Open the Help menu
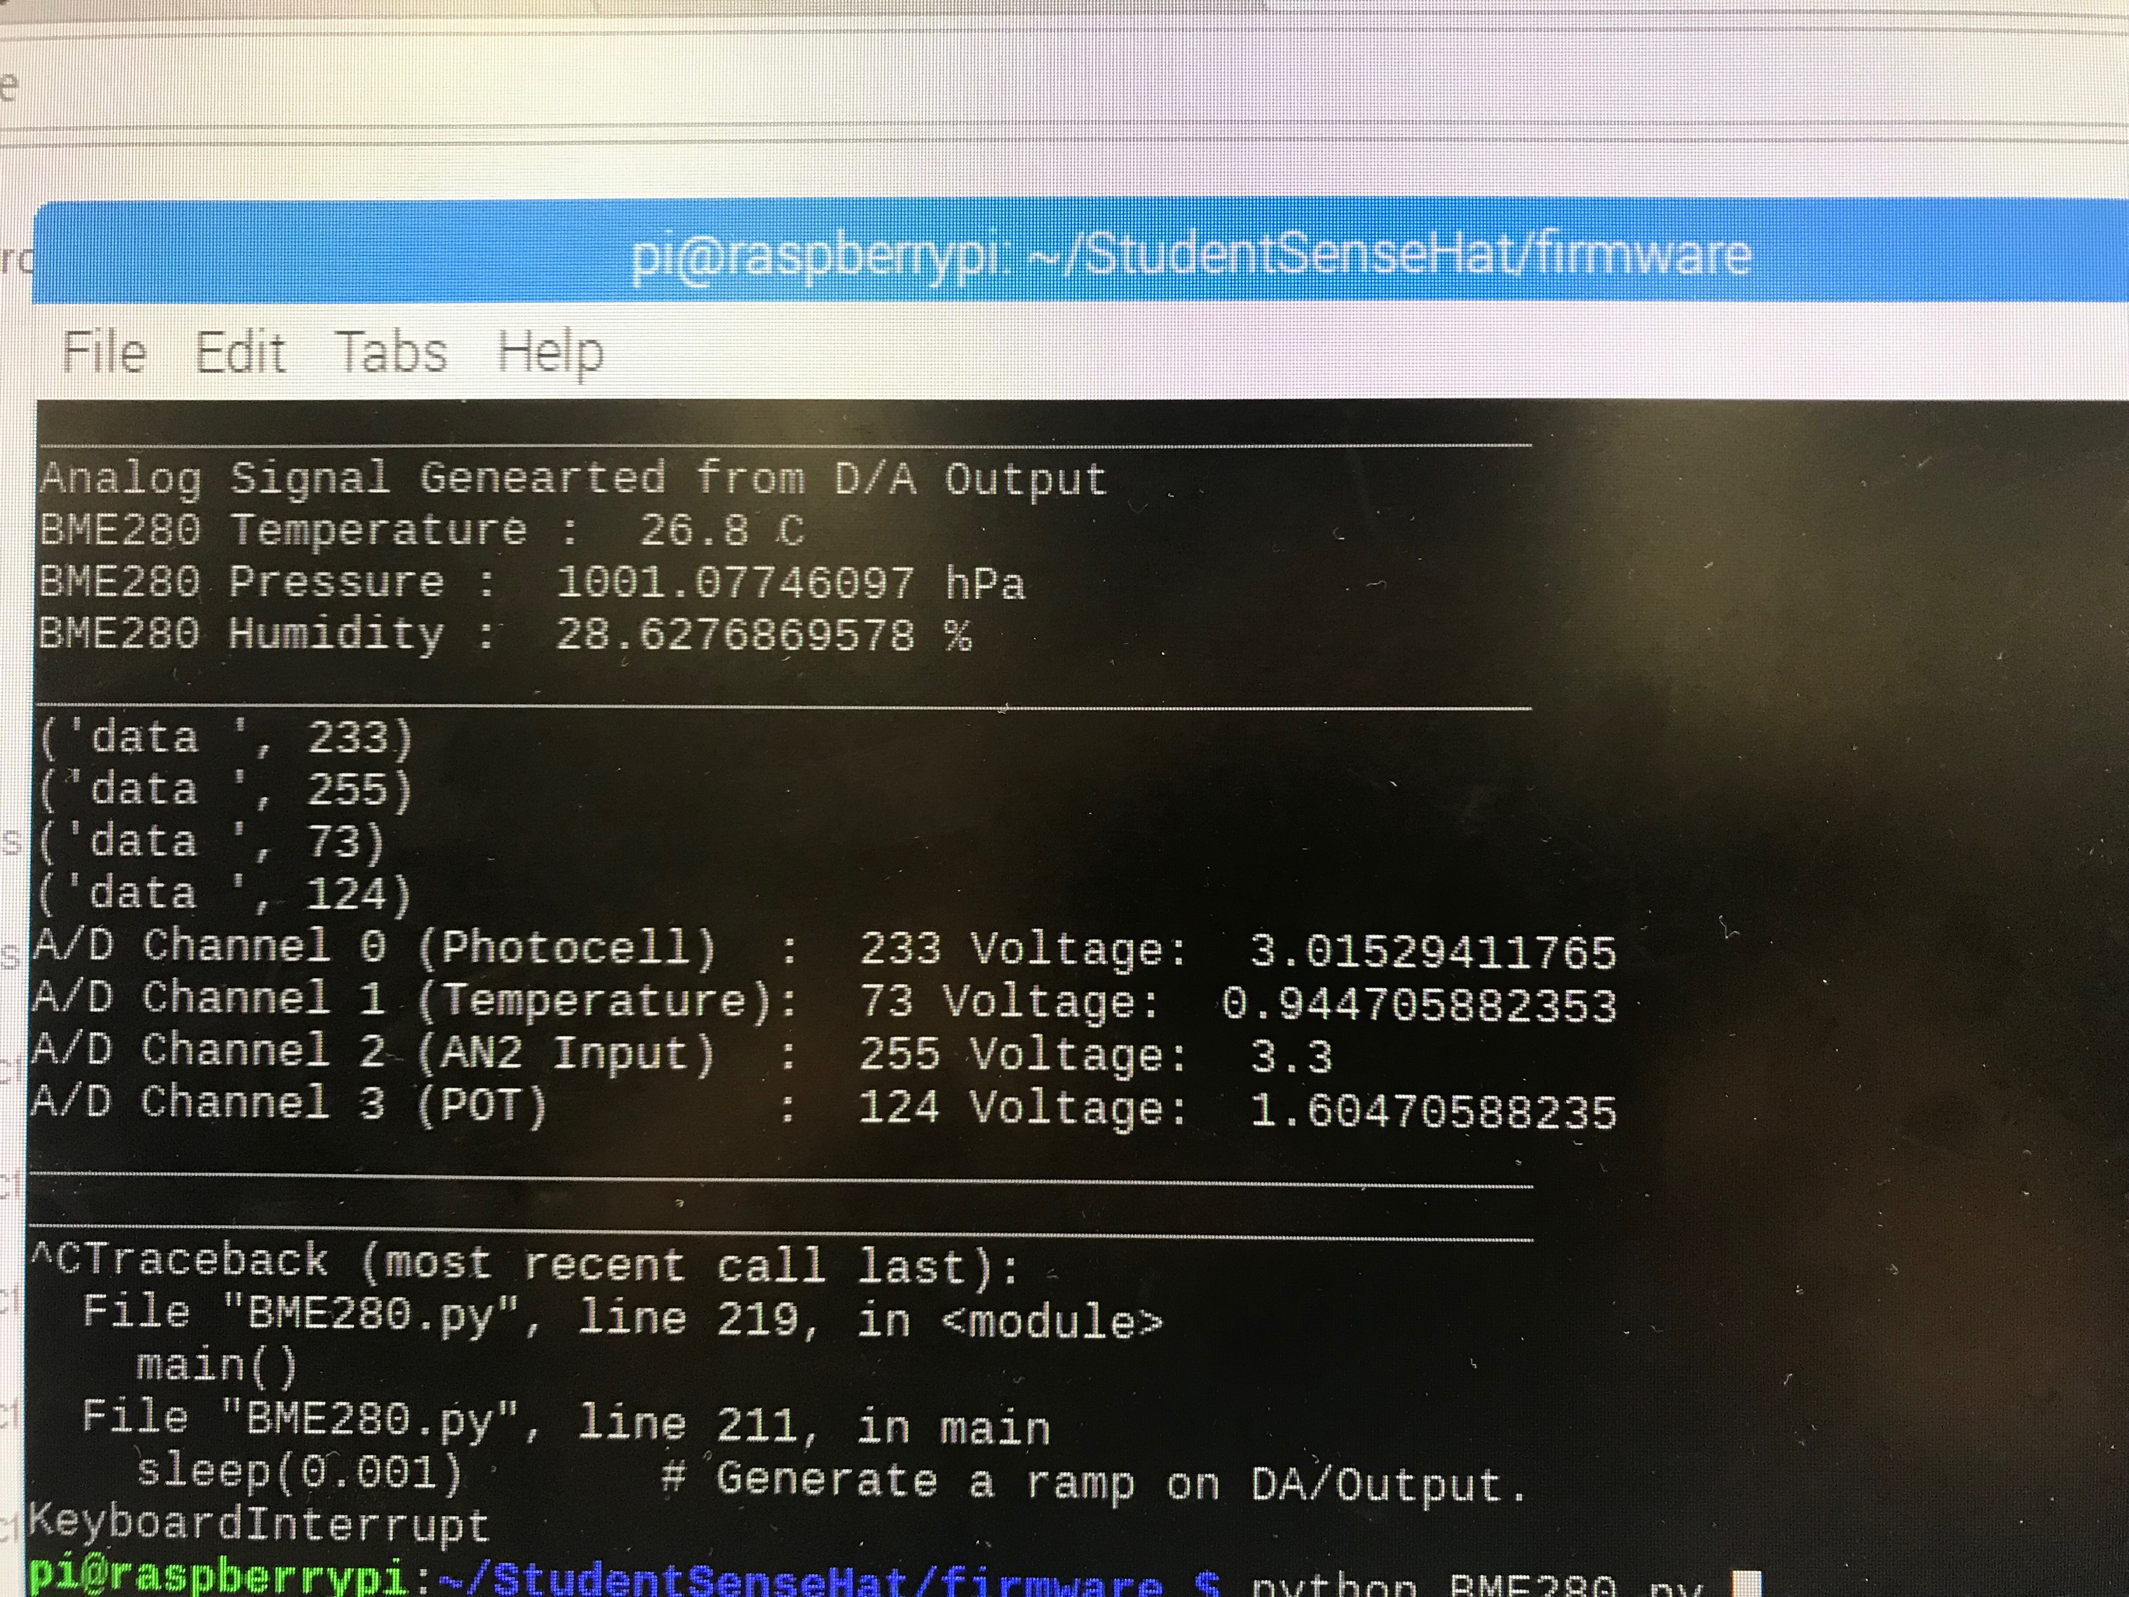 tap(551, 353)
